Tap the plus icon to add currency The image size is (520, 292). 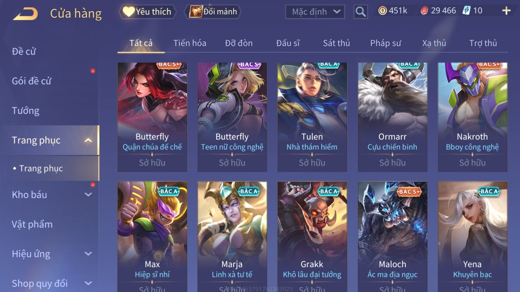pyautogui.click(x=506, y=11)
